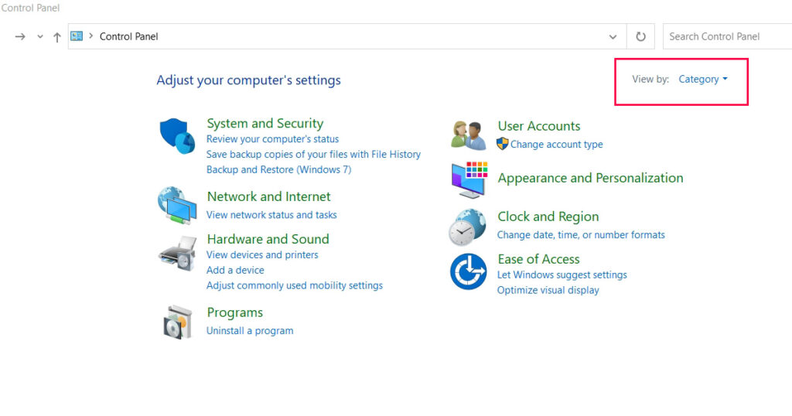
Task: Open Change account type link
Action: click(556, 145)
